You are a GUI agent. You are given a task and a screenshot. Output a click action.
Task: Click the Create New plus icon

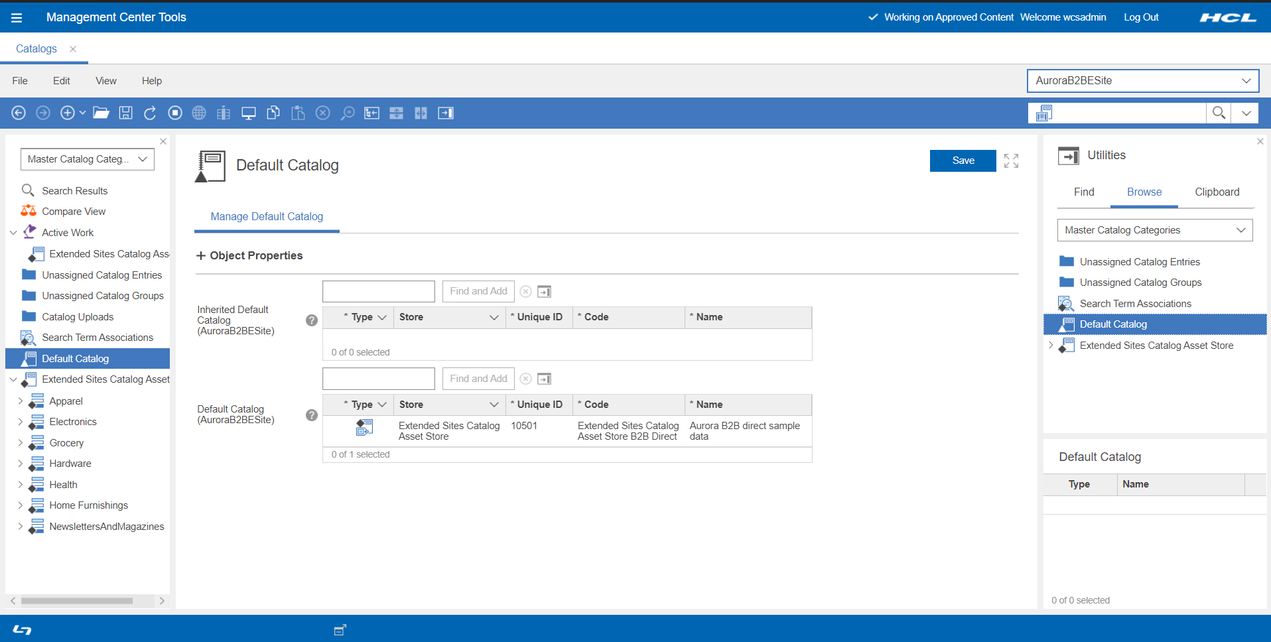[68, 113]
